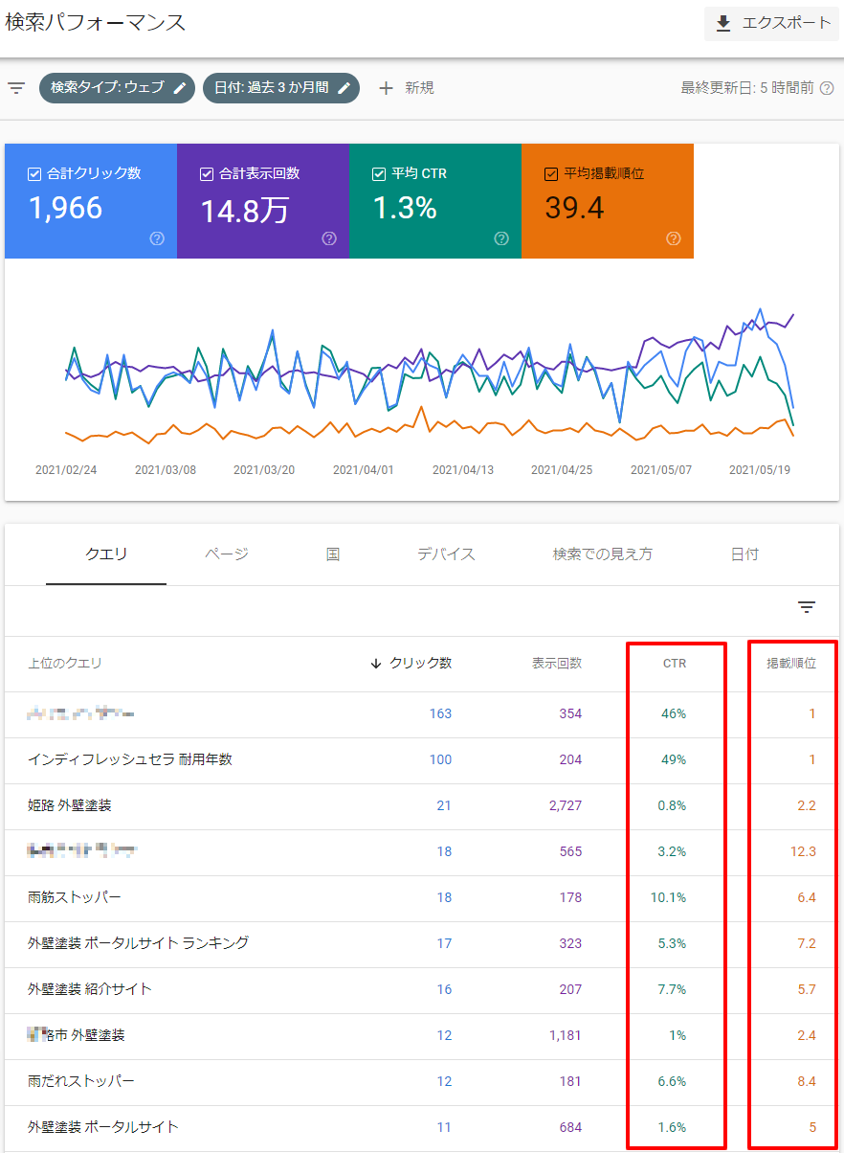This screenshot has width=844, height=1153.
Task: Open help icon next to 最終更新日
Action: tap(828, 88)
